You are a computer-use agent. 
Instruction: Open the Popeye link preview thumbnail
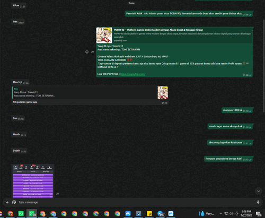click(104, 35)
